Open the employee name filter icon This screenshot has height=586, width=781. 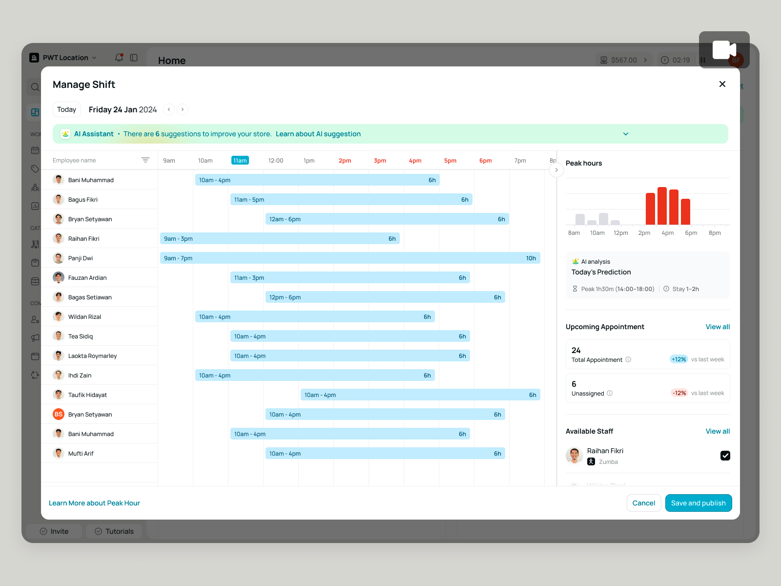[145, 160]
